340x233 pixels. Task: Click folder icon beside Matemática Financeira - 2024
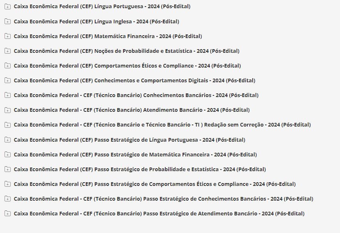click(x=7, y=36)
